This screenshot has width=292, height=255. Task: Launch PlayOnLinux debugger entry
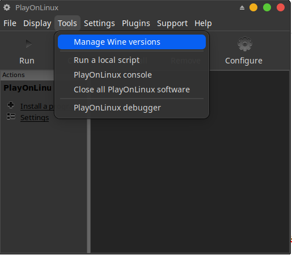click(x=132, y=108)
